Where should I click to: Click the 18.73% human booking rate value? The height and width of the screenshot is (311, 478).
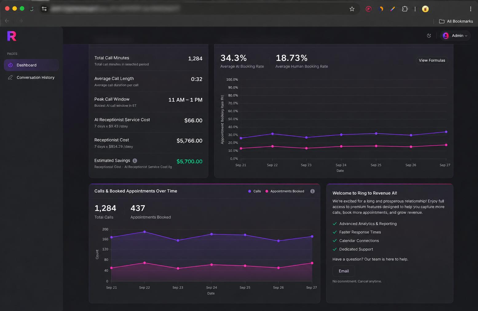coord(291,58)
